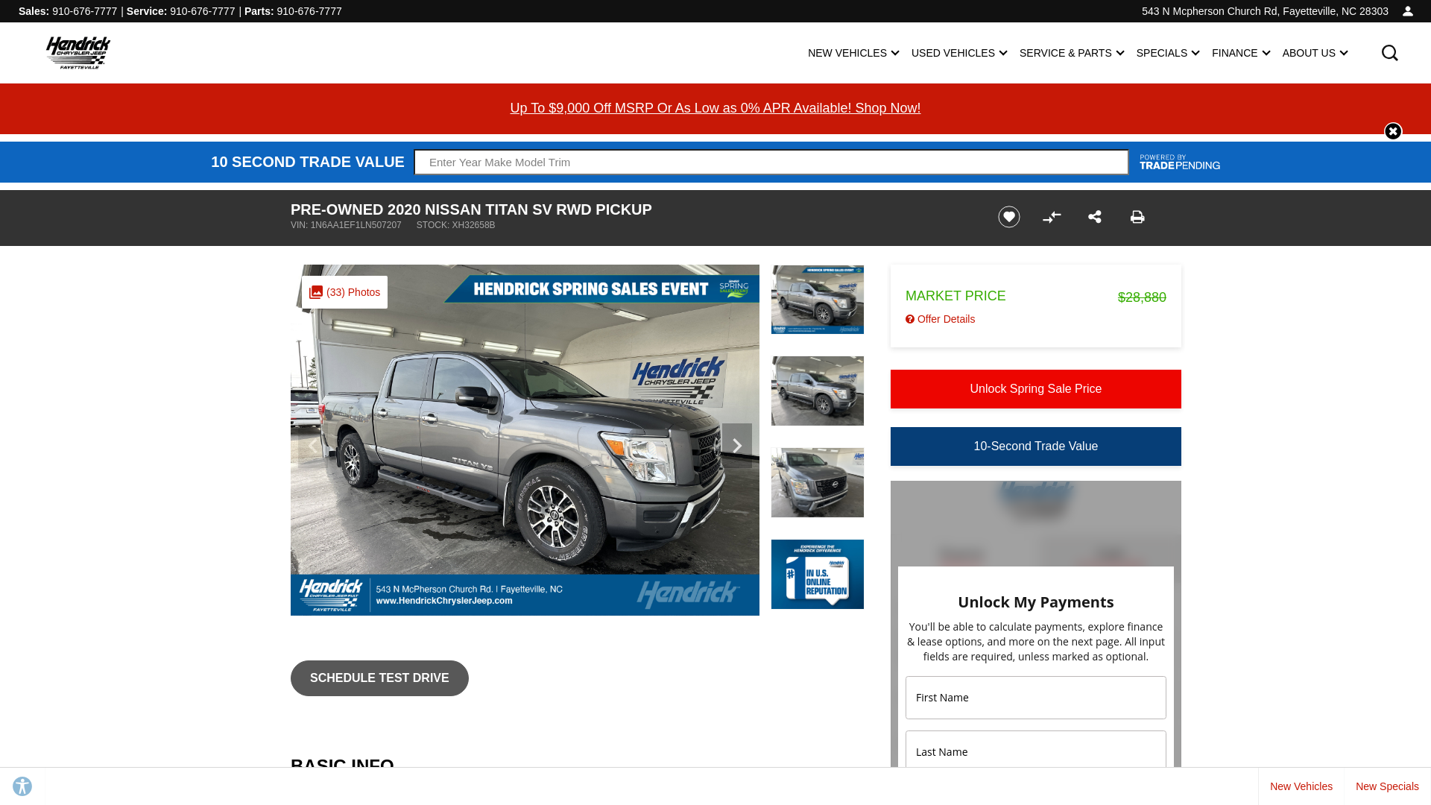Image resolution: width=1431 pixels, height=805 pixels.
Task: Expand Service & Parts menu
Action: 1072,53
